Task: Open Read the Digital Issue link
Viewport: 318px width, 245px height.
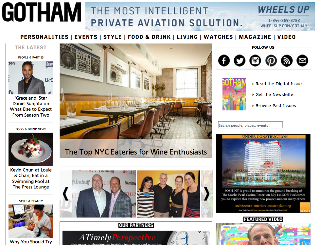Action: [x=278, y=84]
